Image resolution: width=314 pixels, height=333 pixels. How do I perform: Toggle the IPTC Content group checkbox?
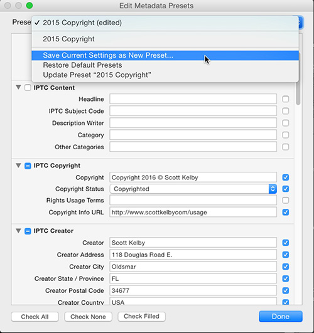pos(28,88)
